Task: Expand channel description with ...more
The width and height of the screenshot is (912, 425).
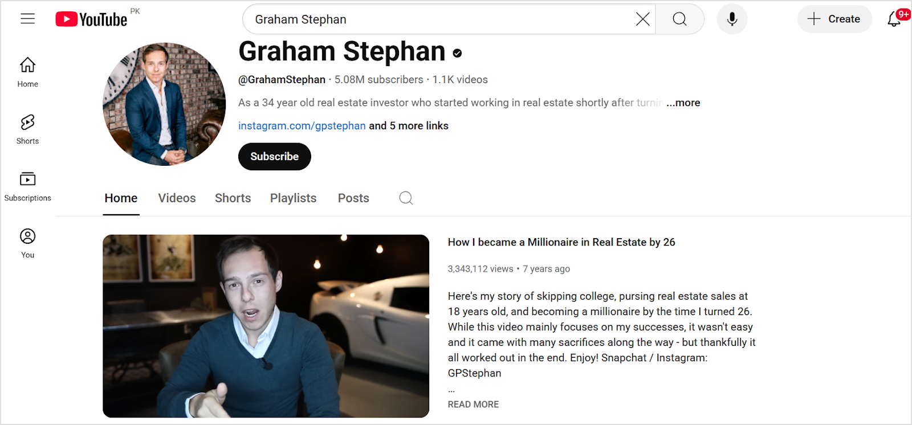Action: click(683, 103)
